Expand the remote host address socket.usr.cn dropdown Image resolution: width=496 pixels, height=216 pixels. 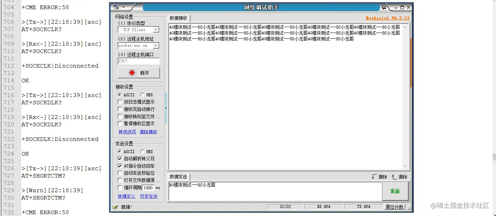click(x=156, y=46)
